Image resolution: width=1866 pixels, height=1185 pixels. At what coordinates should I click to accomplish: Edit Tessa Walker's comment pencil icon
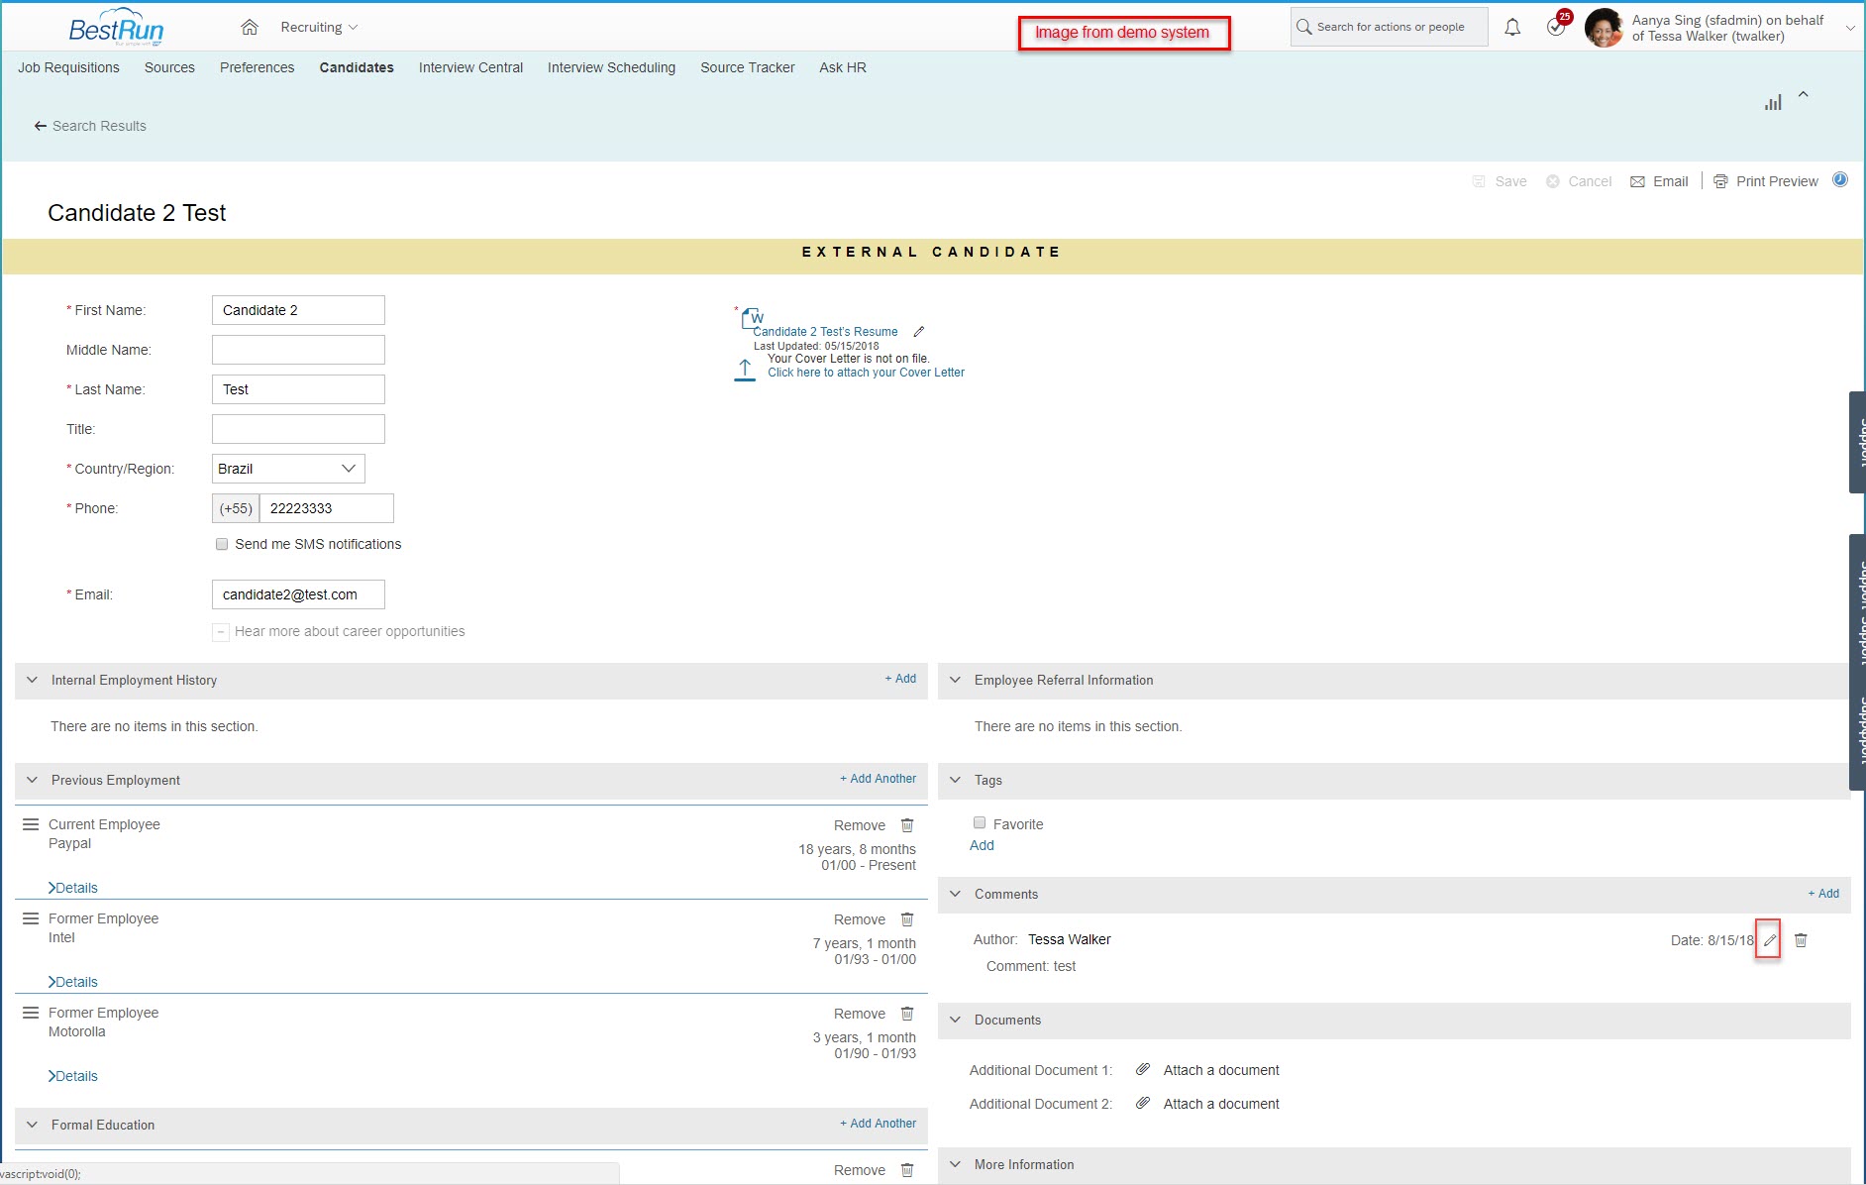click(x=1769, y=940)
